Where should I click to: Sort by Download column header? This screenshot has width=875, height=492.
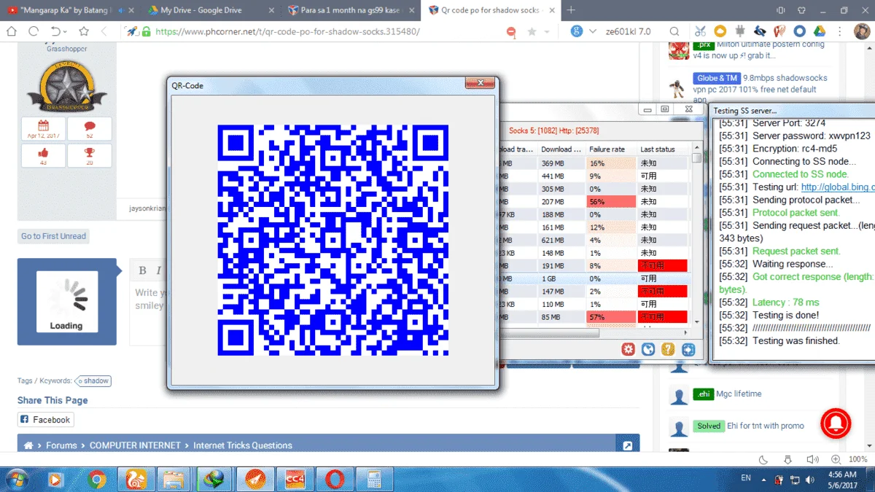pyautogui.click(x=561, y=149)
